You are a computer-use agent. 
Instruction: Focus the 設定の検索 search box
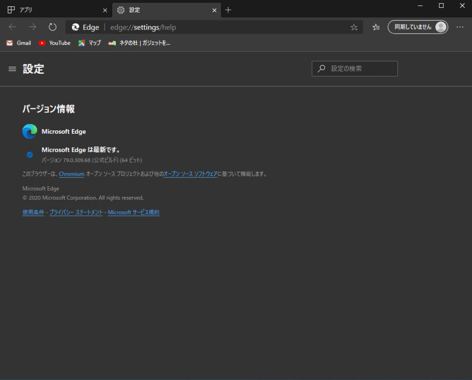click(354, 69)
